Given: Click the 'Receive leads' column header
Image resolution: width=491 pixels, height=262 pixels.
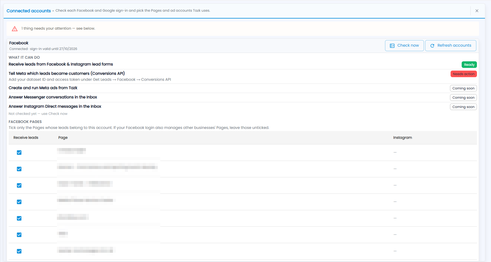Looking at the screenshot, I should tap(26, 138).
